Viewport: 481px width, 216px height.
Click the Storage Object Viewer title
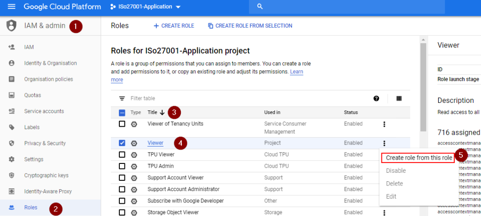click(173, 212)
